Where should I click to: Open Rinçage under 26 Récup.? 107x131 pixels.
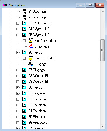coord(41,64)
